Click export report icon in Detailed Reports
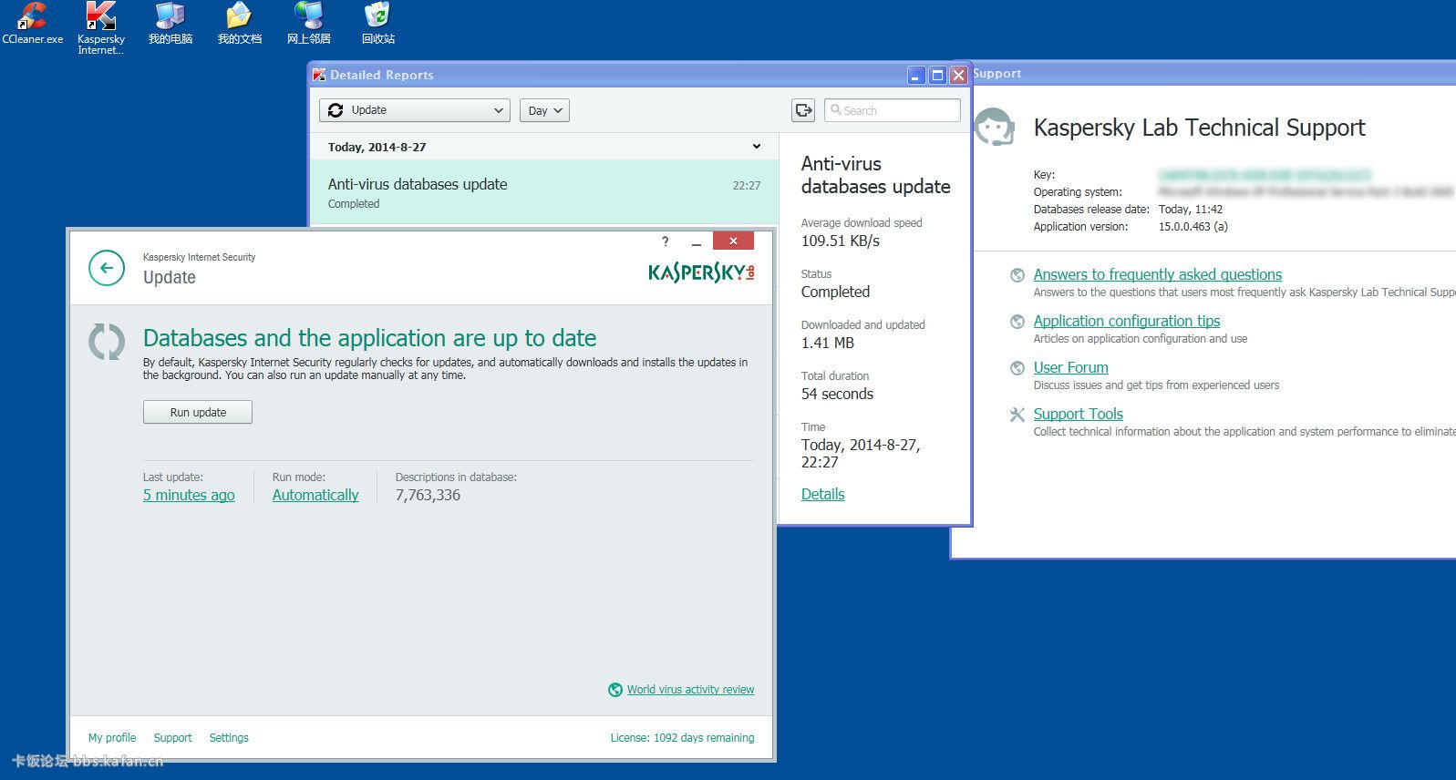This screenshot has width=1456, height=780. (x=803, y=110)
